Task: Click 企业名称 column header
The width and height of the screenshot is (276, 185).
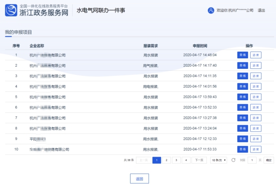Action: click(37, 46)
